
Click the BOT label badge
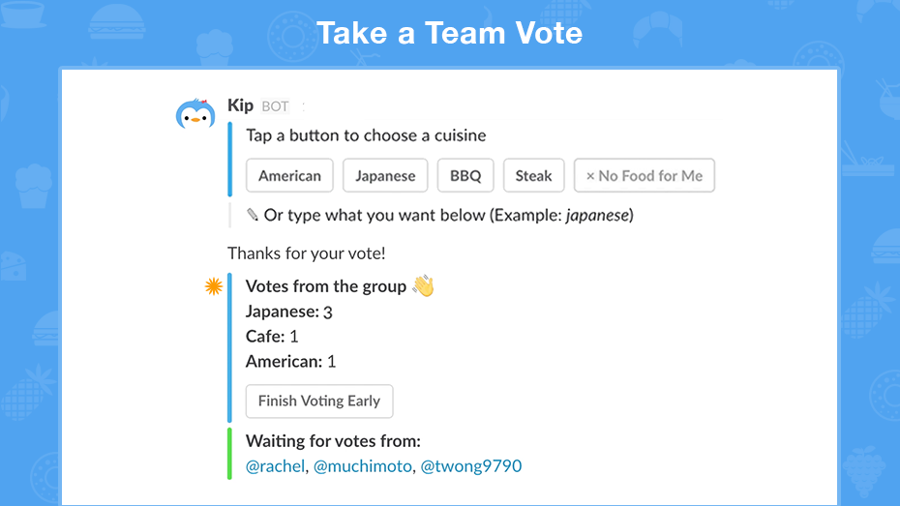pyautogui.click(x=275, y=106)
